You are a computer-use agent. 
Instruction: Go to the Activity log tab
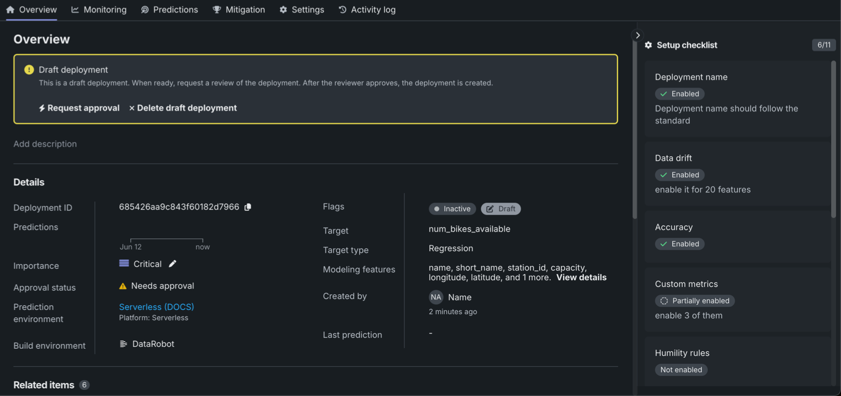[x=367, y=10]
